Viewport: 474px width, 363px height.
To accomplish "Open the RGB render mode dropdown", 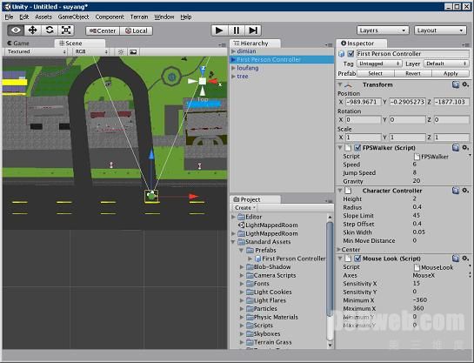I will [x=91, y=51].
